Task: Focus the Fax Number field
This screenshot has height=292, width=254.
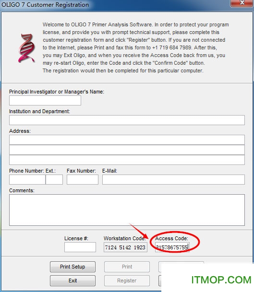Action: coord(83,179)
